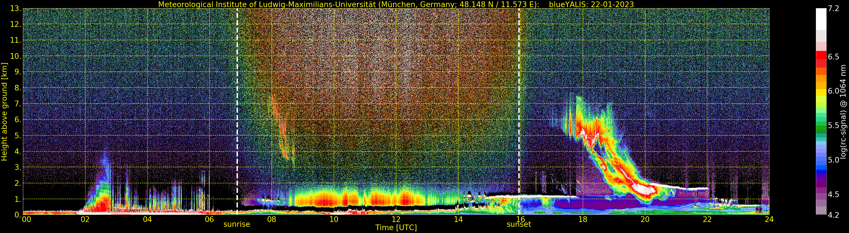Image resolution: width=849 pixels, height=233 pixels.
Task: Click the '3.' height axis tick label
Action: click(18, 167)
